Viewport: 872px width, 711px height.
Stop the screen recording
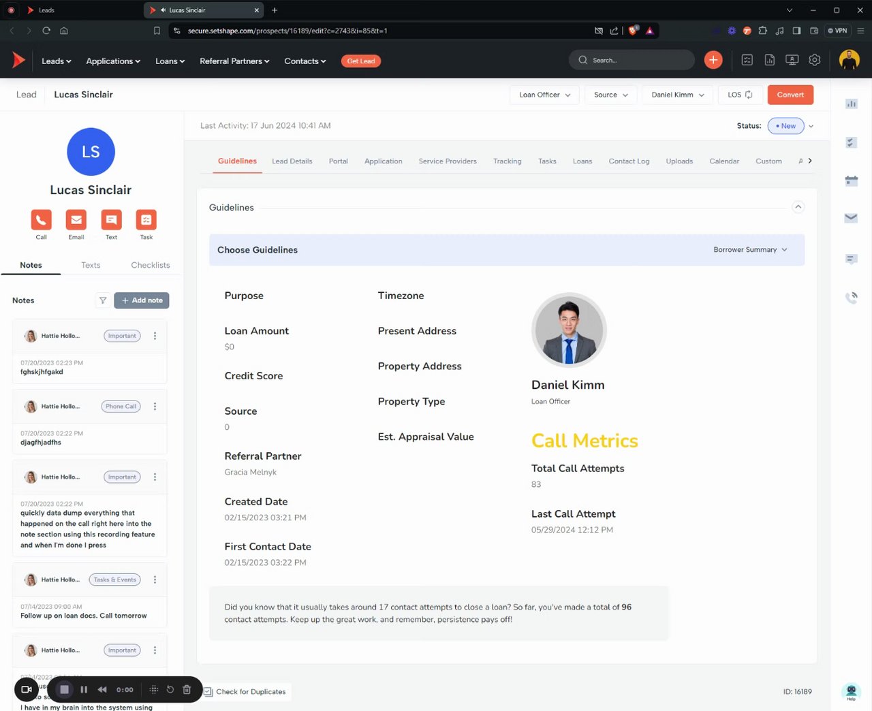pos(64,689)
